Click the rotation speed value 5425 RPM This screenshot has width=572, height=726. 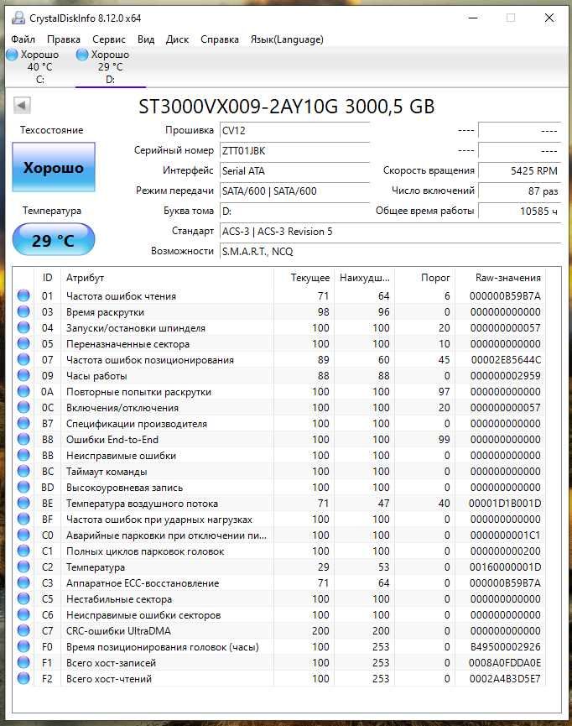[x=519, y=171]
